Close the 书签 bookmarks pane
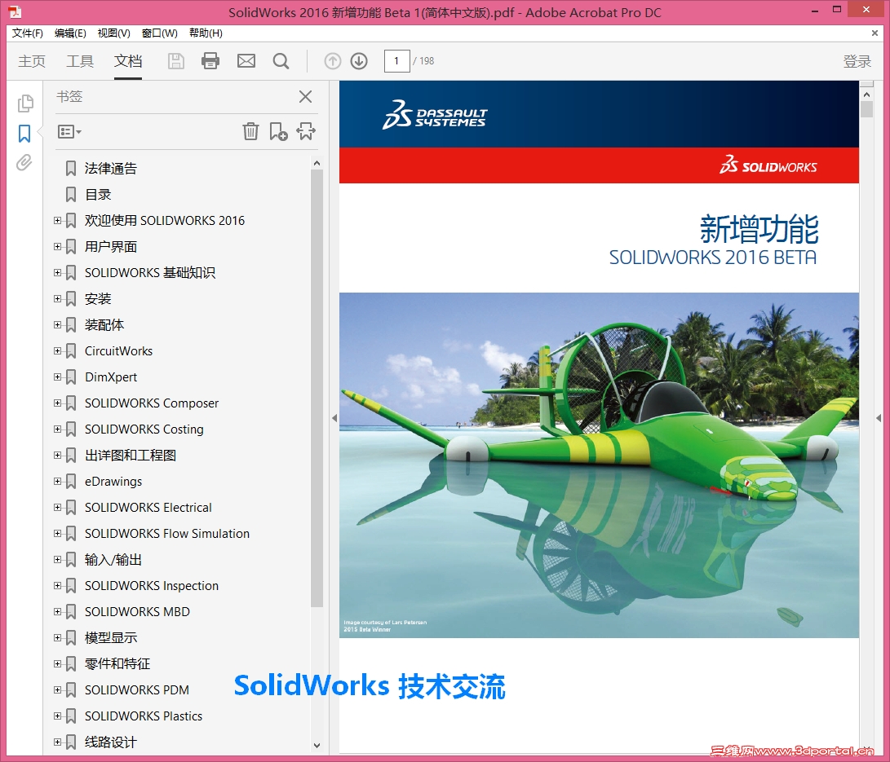Viewport: 890px width, 762px height. [305, 96]
